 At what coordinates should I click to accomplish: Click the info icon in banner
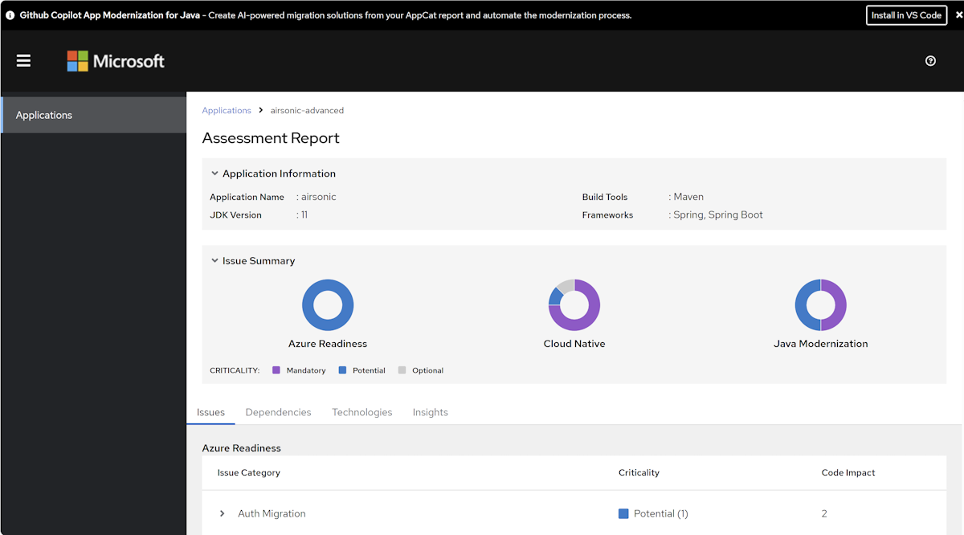[x=10, y=15]
